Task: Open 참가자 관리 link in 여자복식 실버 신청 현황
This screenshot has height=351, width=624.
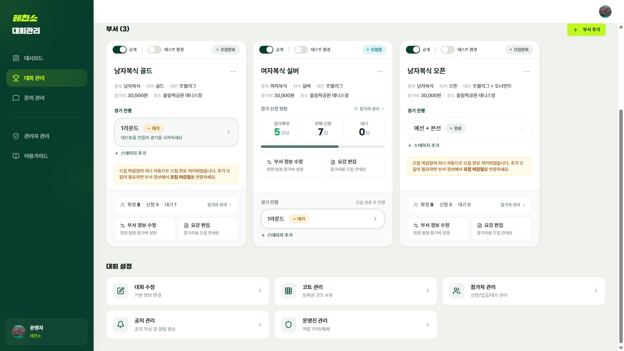Action: [x=369, y=109]
